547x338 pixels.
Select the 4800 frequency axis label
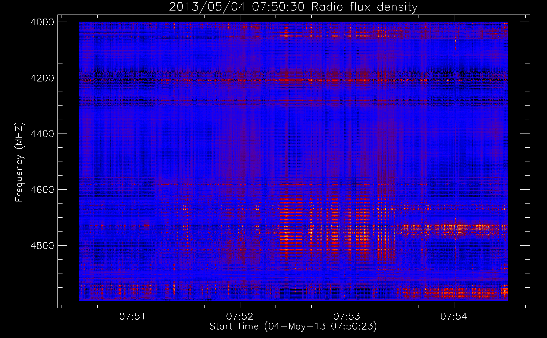[42, 246]
